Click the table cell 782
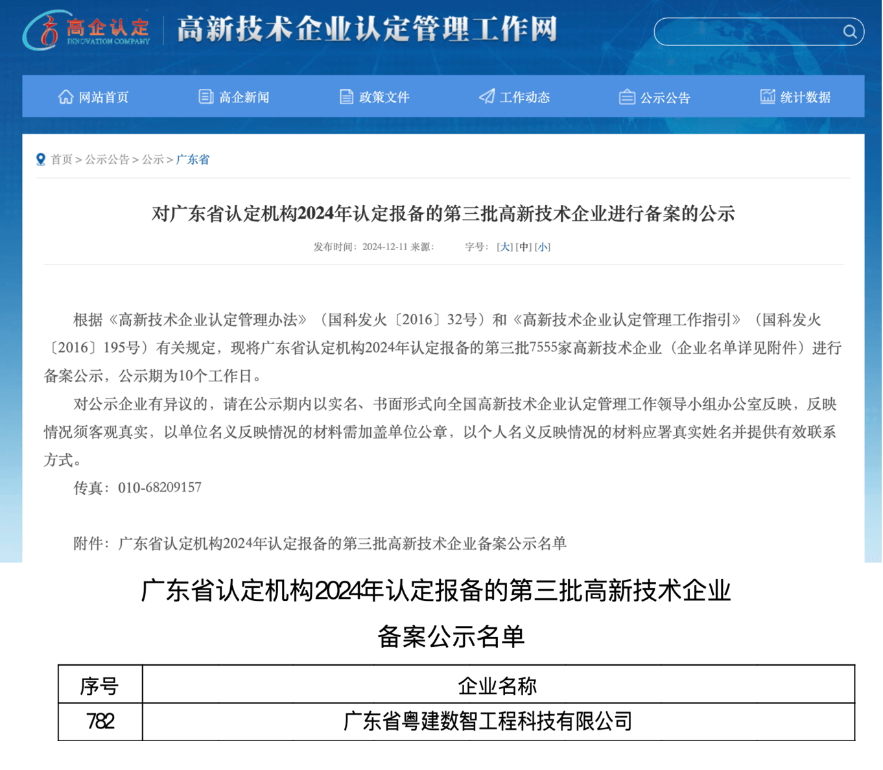The image size is (883, 770). 100,721
